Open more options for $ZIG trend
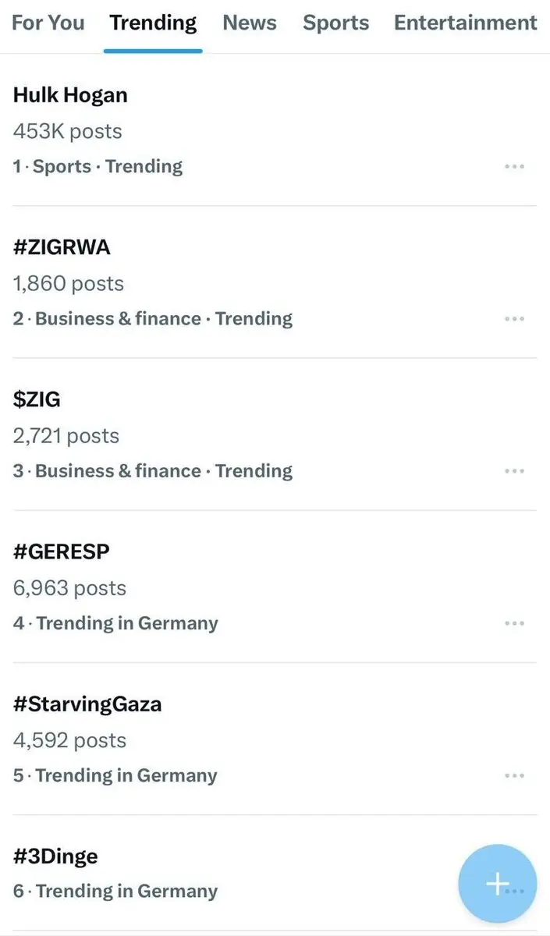 pos(514,471)
